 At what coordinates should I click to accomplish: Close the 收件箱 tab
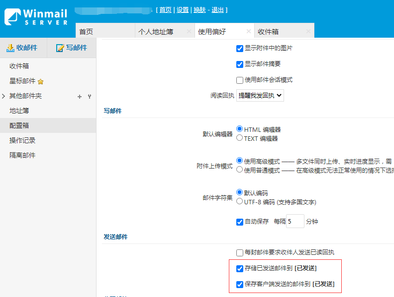click(x=308, y=31)
